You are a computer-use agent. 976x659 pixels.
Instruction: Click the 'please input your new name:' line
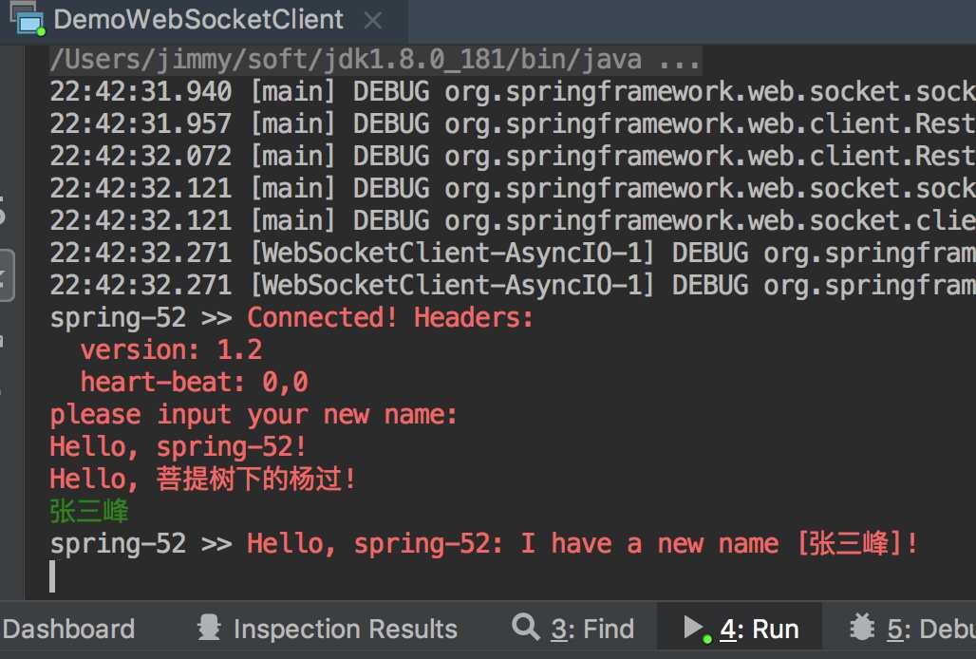click(253, 414)
